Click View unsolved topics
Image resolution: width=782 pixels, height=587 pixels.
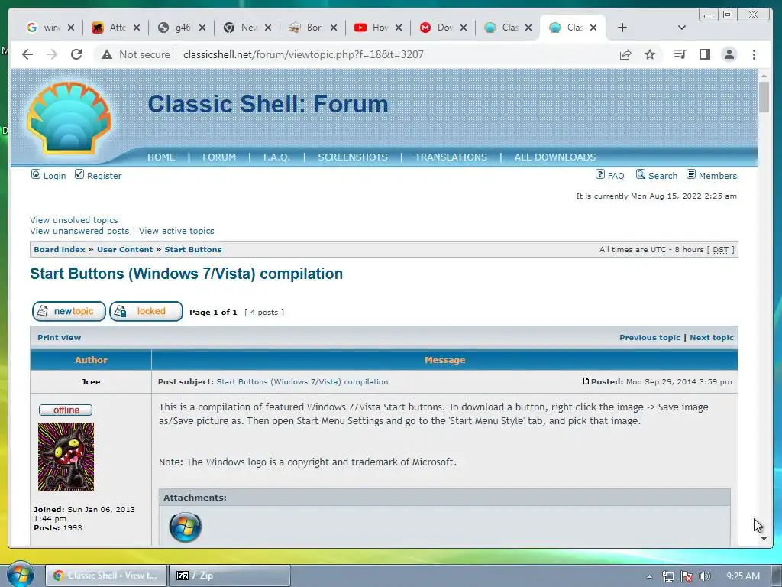click(74, 220)
